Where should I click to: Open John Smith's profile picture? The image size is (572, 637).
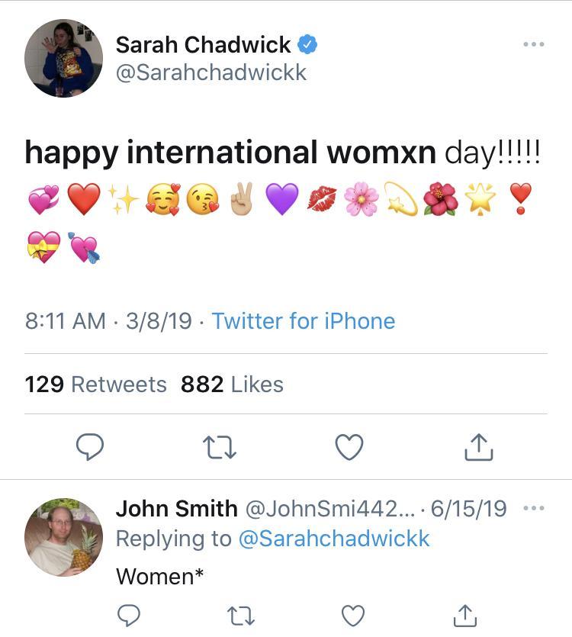coord(63,537)
